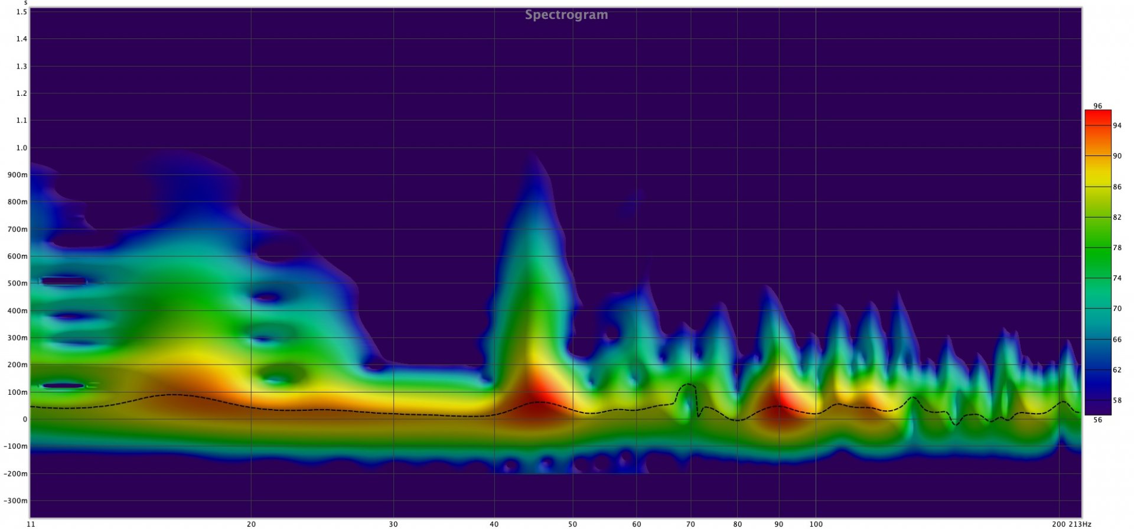Screen dimensions: 1134x529
Task: Click the 700m time axis label
Action: point(17,229)
